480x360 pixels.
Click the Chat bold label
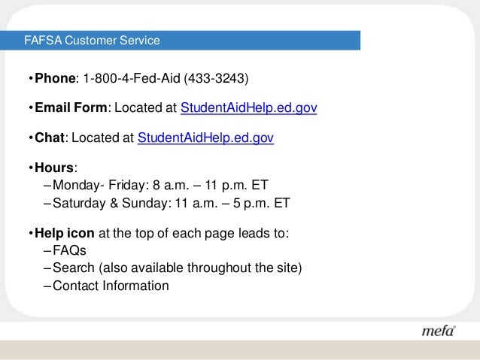[x=50, y=138]
